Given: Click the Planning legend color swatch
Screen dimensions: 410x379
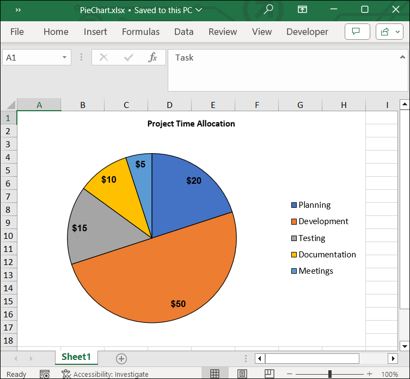Looking at the screenshot, I should pos(294,205).
